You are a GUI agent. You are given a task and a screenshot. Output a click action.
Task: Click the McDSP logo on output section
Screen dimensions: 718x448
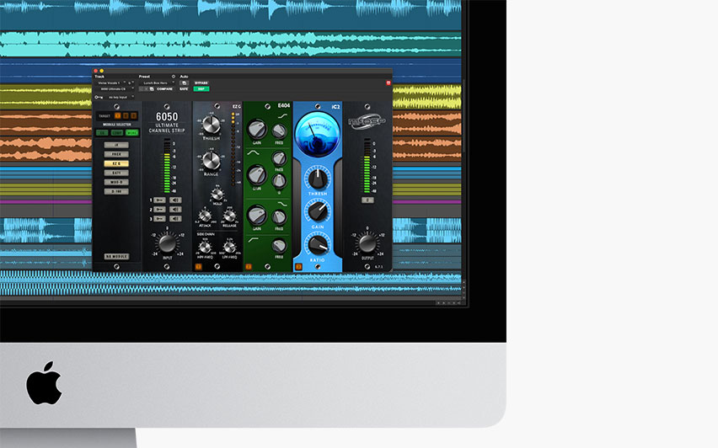click(367, 122)
